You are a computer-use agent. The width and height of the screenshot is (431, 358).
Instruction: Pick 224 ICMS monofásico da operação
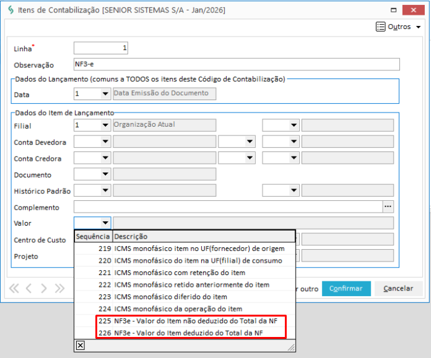[185, 309]
